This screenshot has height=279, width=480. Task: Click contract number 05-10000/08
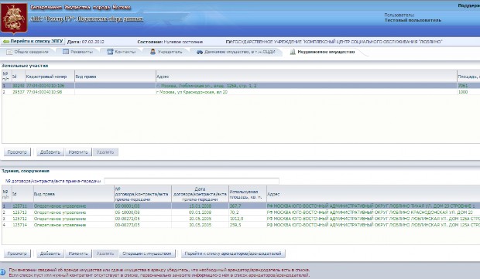point(127,212)
